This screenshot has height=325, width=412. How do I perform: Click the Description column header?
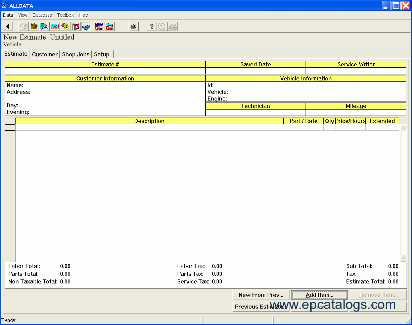[149, 121]
